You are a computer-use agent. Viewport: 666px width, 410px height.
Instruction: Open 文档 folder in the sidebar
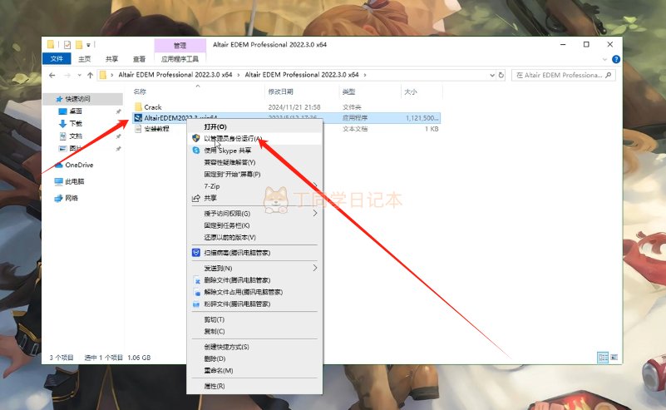click(76, 136)
